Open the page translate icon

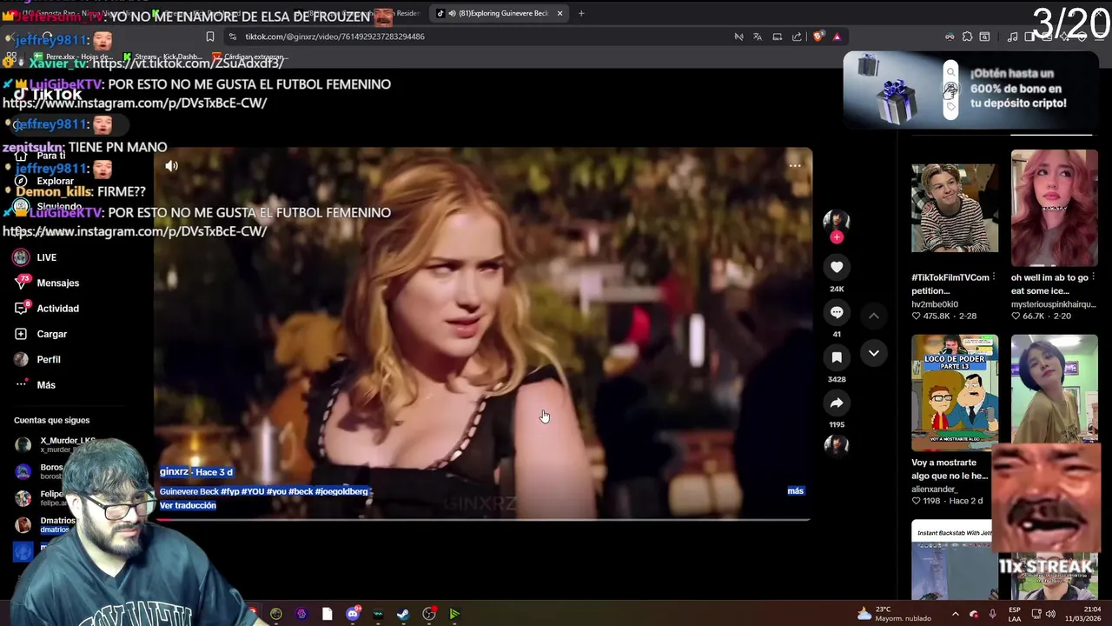(758, 37)
